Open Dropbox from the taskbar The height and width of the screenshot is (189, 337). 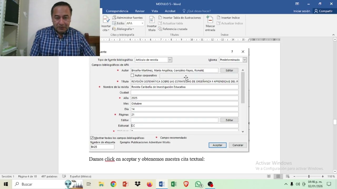point(137,184)
